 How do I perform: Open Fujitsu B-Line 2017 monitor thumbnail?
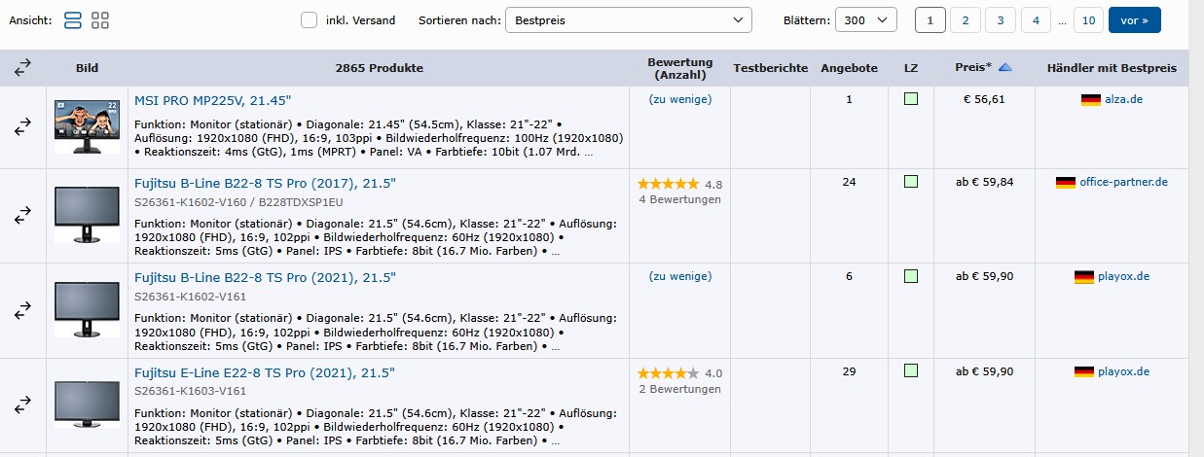(87, 215)
